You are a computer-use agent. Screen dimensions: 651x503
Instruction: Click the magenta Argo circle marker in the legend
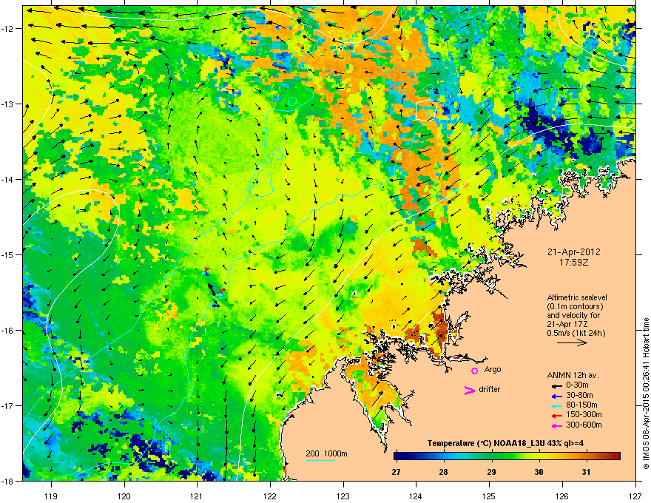click(x=474, y=371)
